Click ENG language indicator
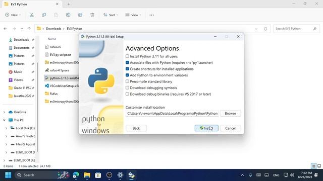 pyautogui.click(x=276, y=175)
